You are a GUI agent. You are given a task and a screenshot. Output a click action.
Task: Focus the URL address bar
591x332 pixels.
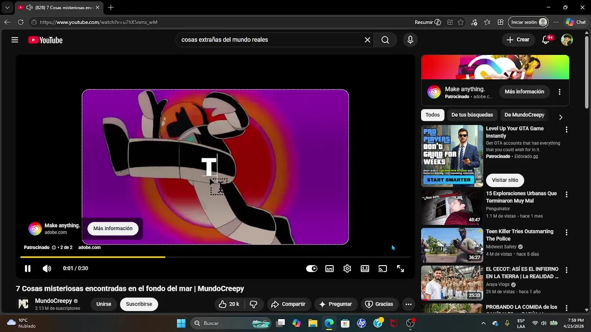click(222, 22)
